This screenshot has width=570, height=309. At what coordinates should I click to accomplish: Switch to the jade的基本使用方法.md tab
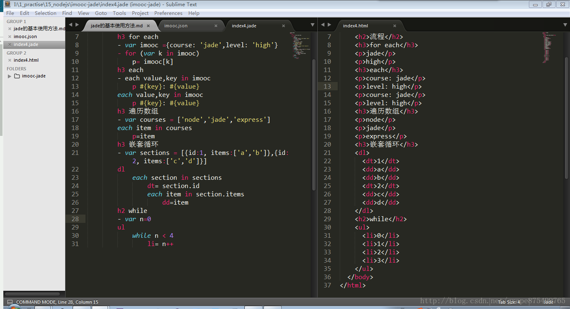point(117,26)
